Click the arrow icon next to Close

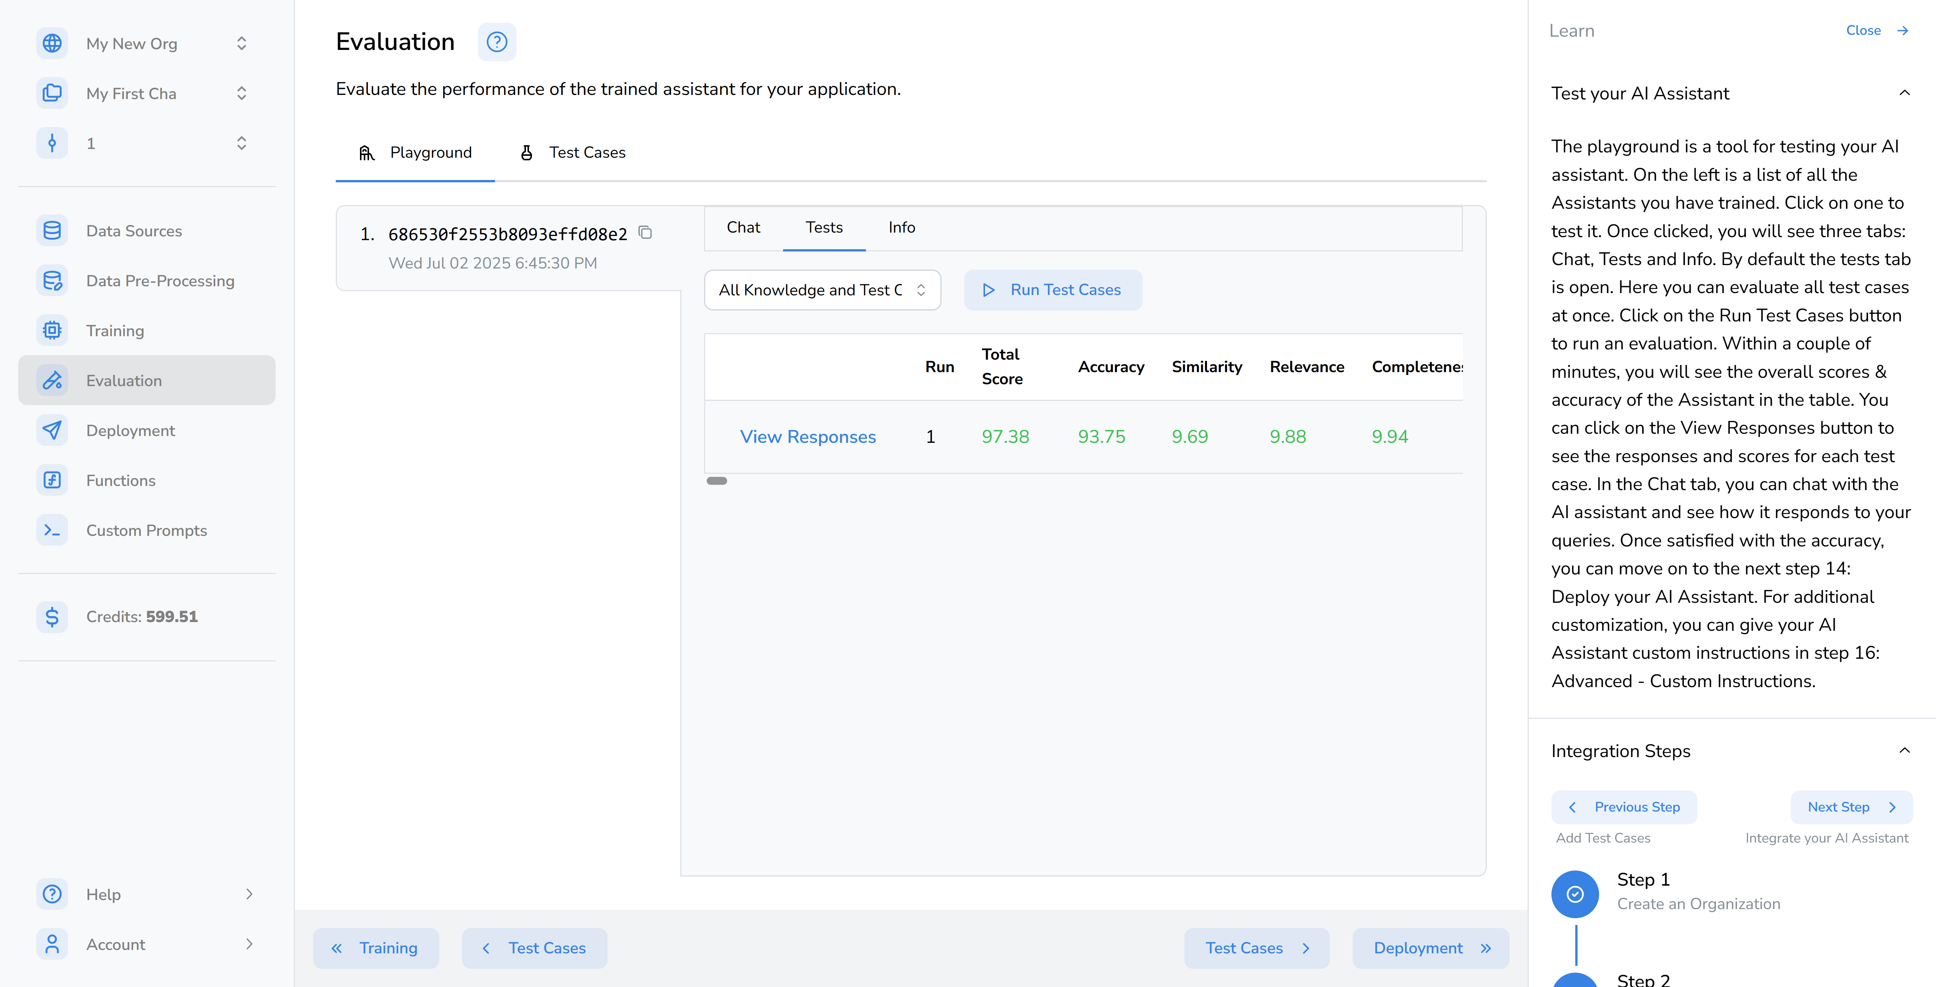[1903, 31]
